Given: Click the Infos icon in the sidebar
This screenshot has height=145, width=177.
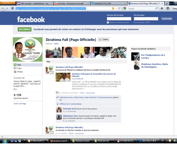Looking at the screenshot, I should 15,68.
